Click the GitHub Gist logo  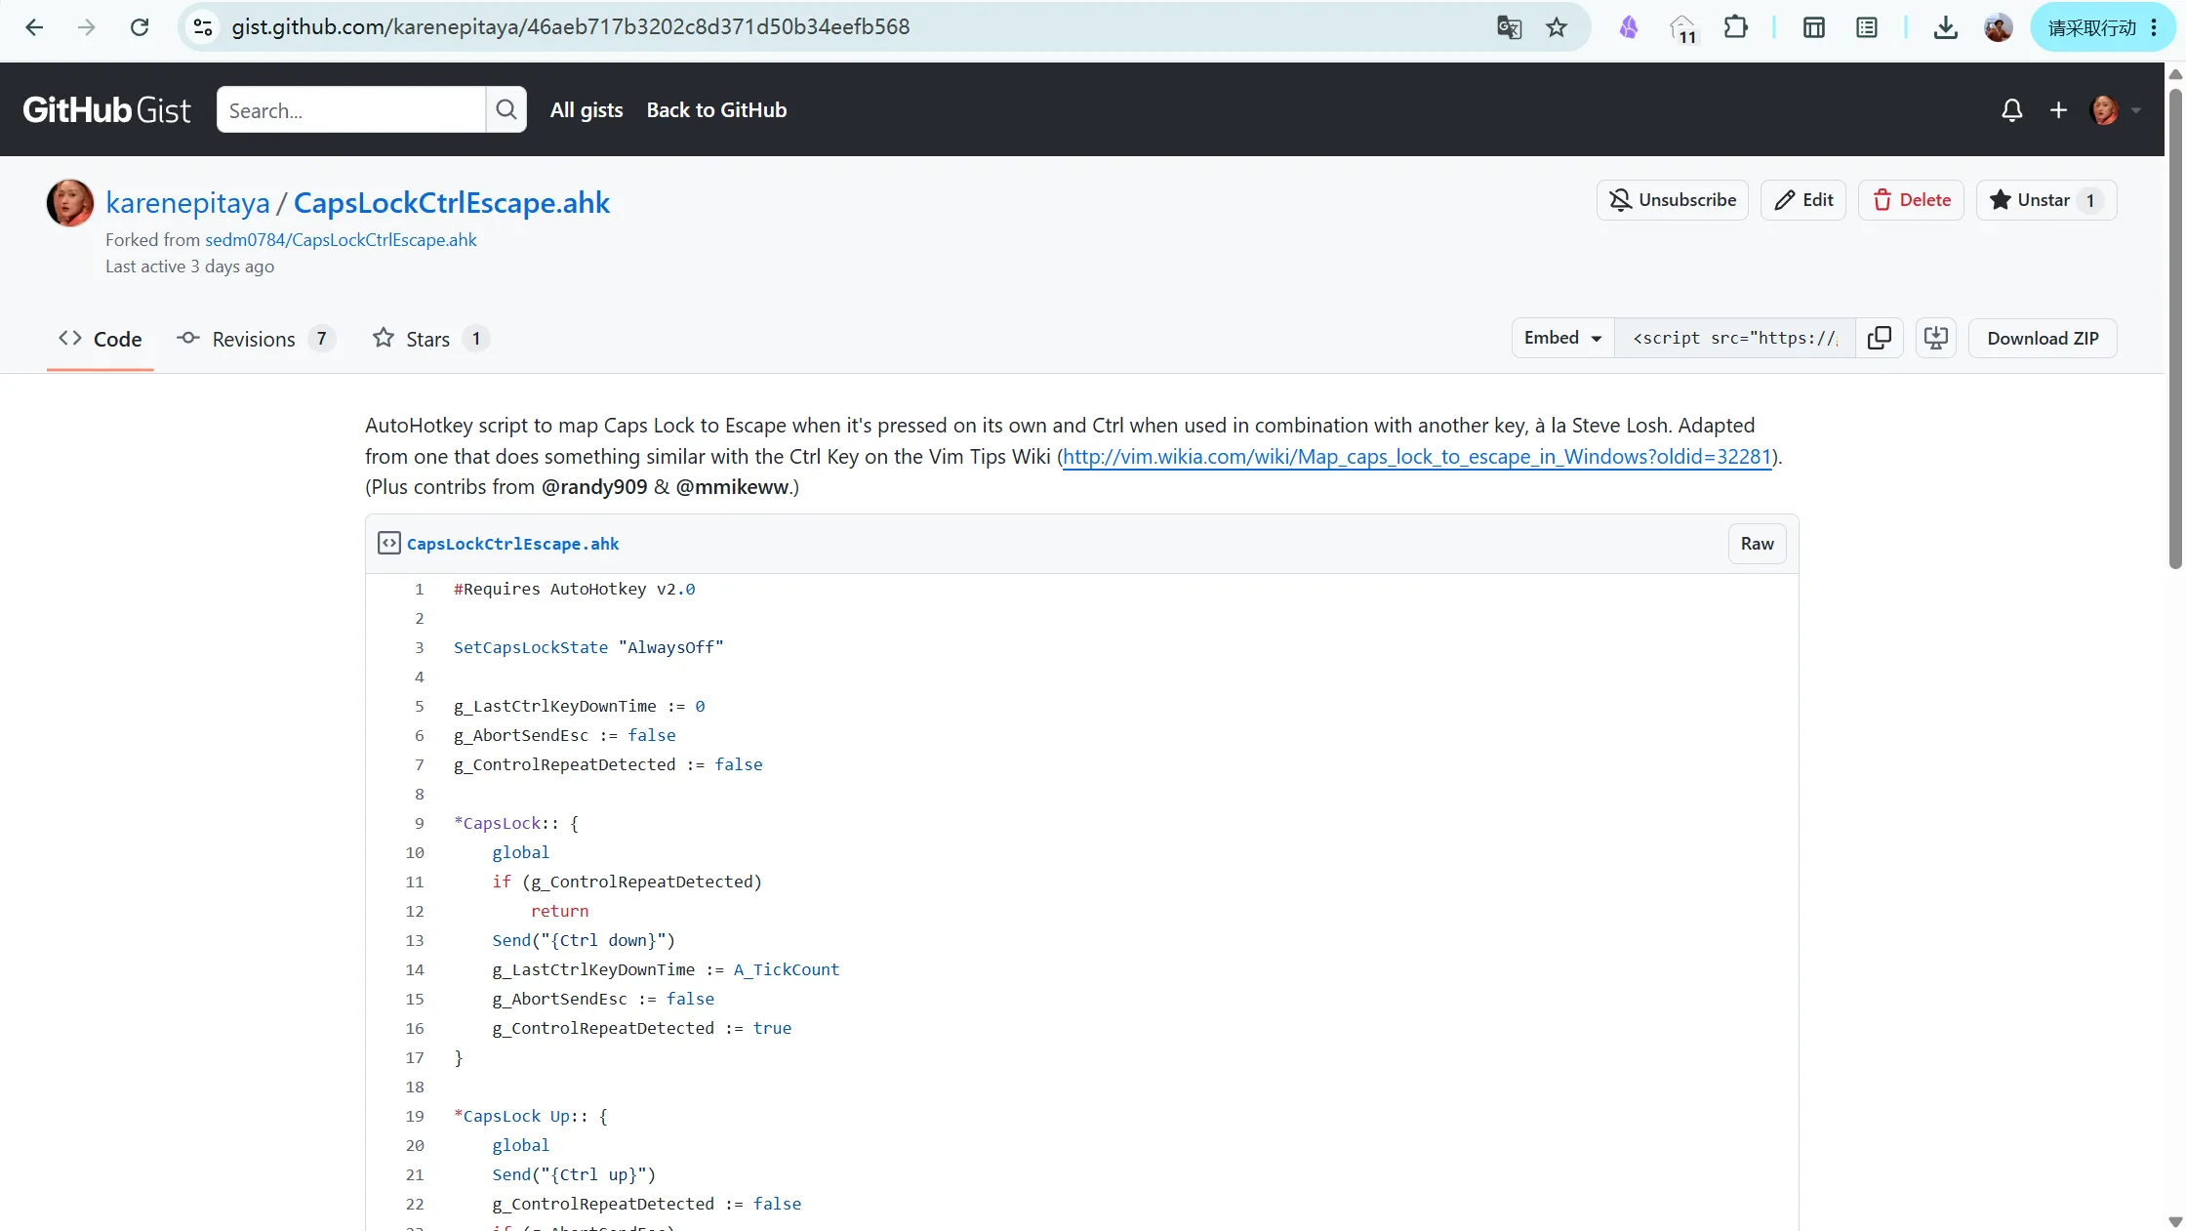pos(106,109)
